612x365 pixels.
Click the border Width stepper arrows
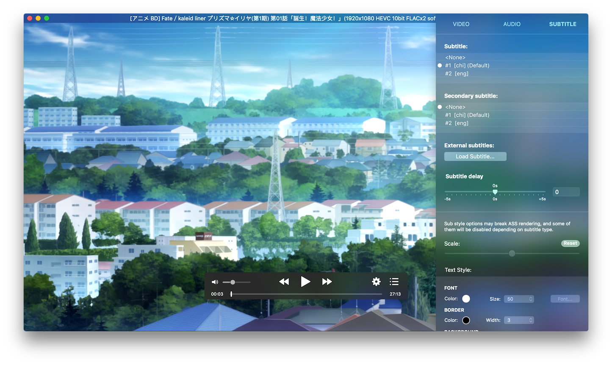point(531,321)
